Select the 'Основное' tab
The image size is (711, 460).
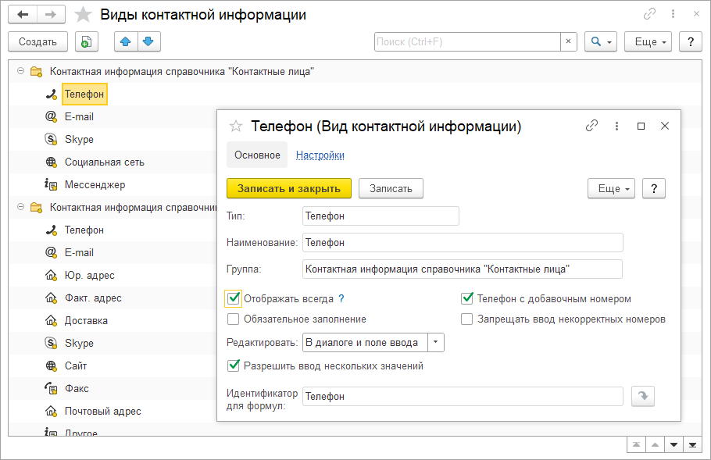pos(257,155)
